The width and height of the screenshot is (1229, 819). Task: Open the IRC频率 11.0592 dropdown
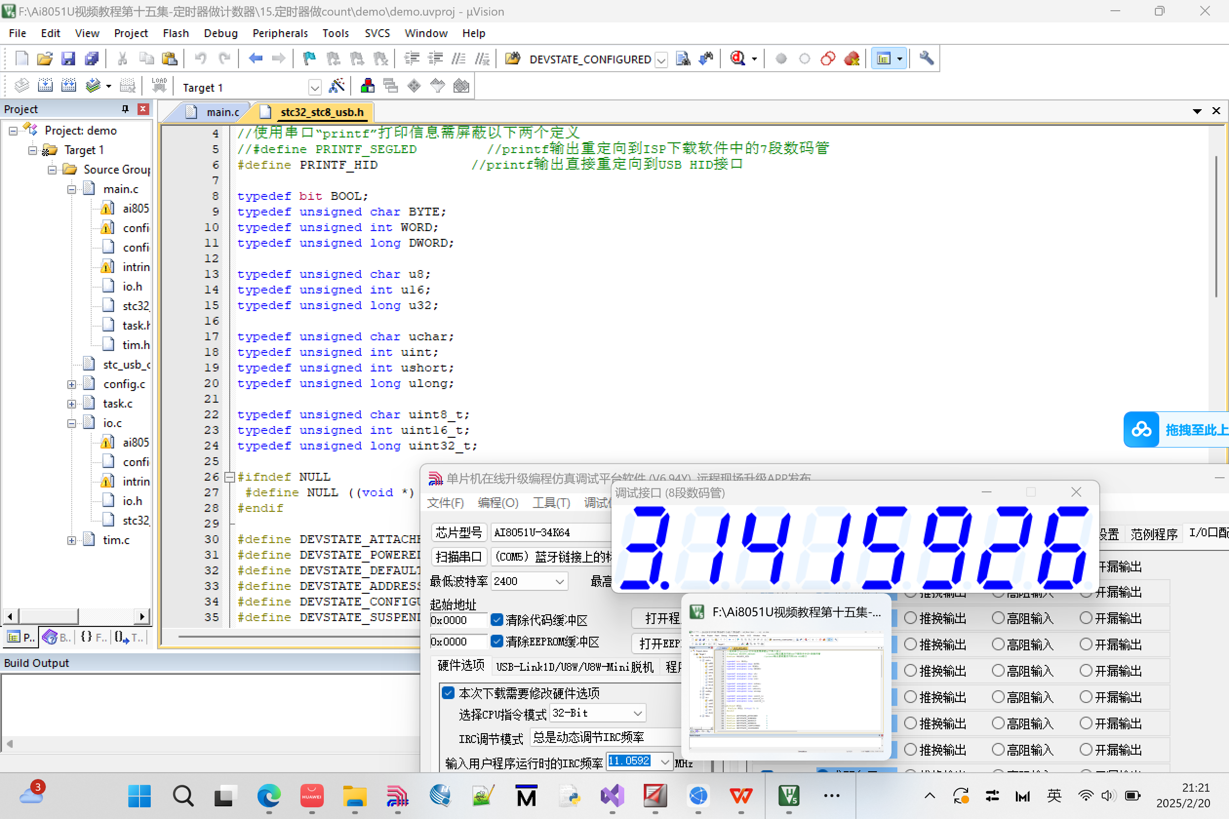[664, 762]
